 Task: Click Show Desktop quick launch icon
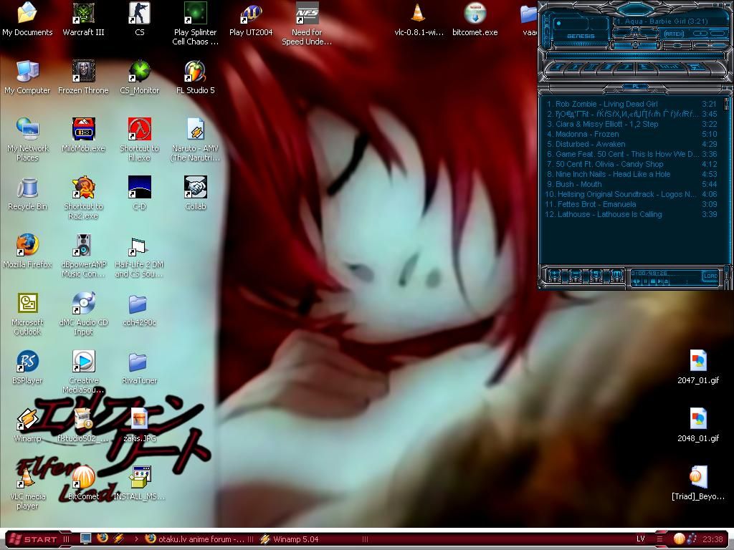(86, 539)
